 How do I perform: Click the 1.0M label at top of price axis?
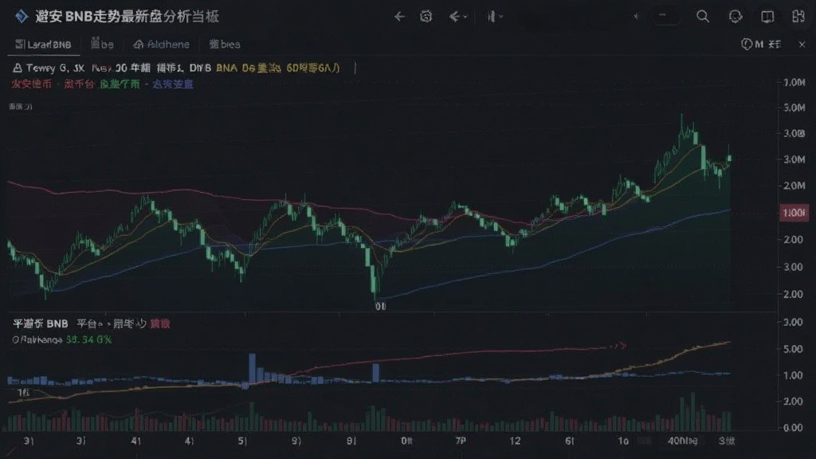tap(794, 82)
